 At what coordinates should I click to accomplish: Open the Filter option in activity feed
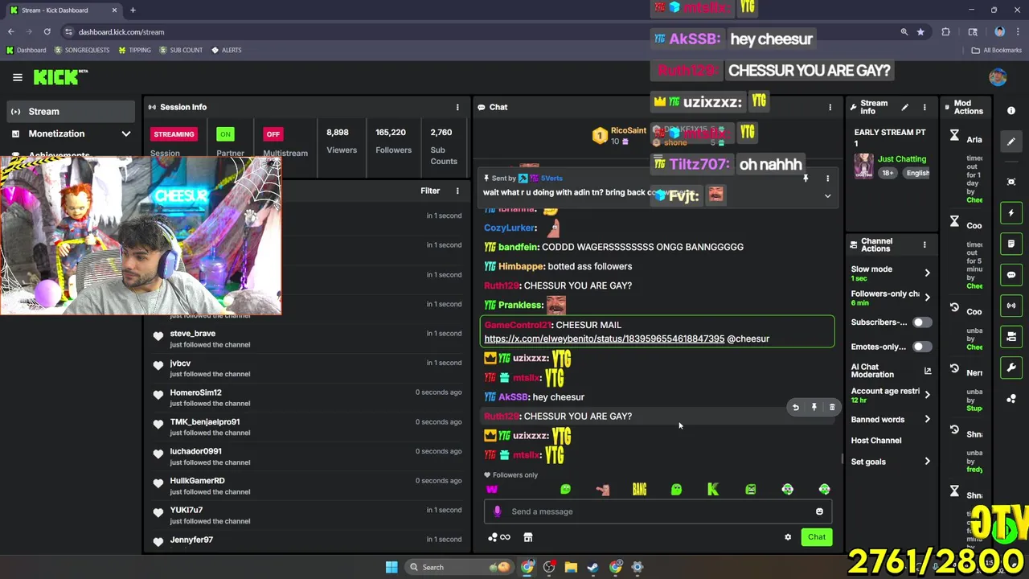tap(430, 191)
